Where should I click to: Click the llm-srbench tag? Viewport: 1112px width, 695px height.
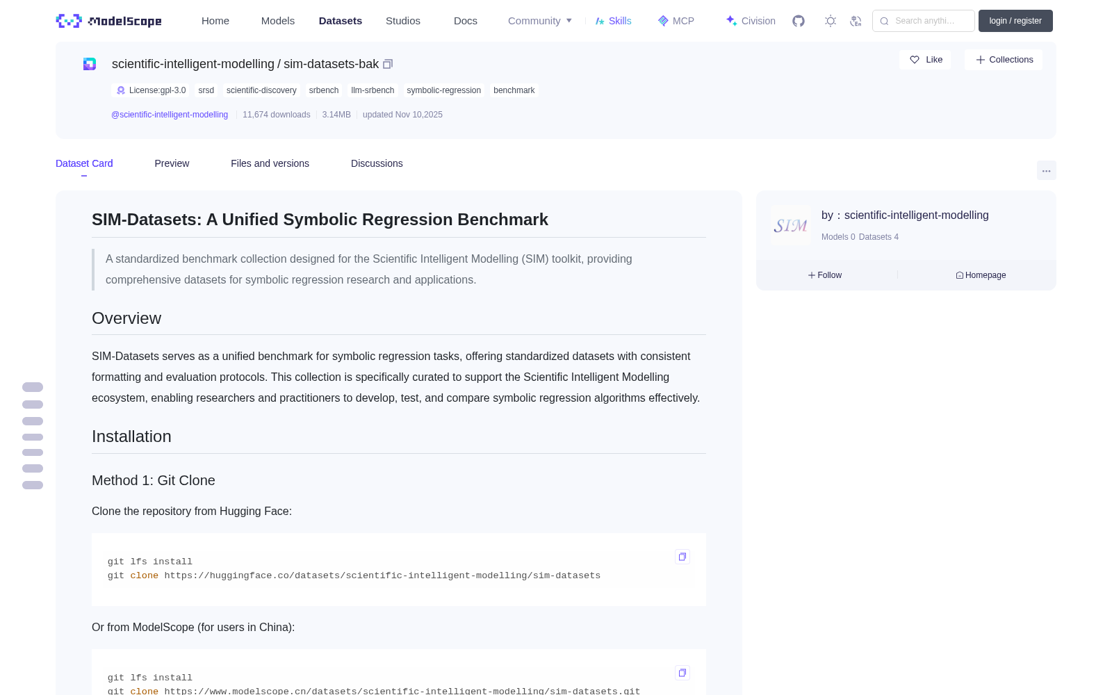point(373,90)
